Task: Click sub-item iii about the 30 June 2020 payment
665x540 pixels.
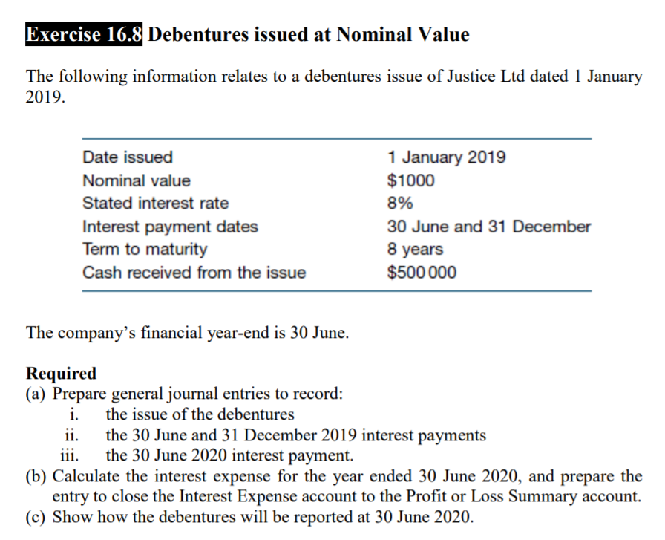Action: (x=230, y=455)
